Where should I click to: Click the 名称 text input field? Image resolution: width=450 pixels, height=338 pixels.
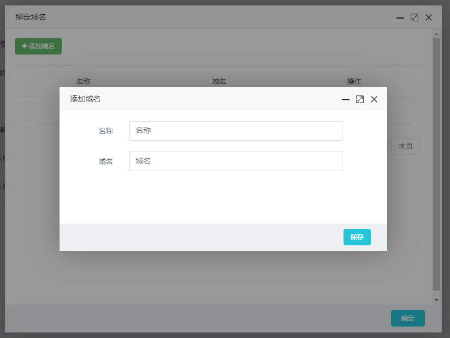click(235, 131)
